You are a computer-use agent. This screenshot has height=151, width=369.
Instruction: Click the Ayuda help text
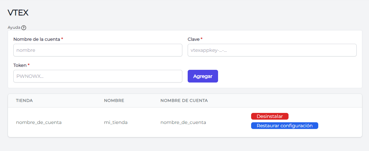coord(14,27)
